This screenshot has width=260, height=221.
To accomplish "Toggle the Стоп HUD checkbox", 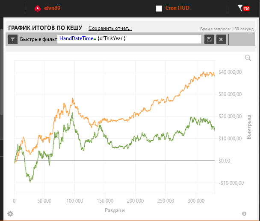I will pos(159,9).
